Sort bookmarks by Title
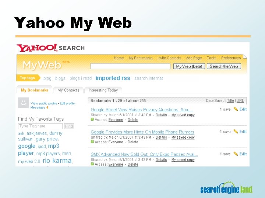The width and height of the screenshot is (265, 198). click(230, 100)
